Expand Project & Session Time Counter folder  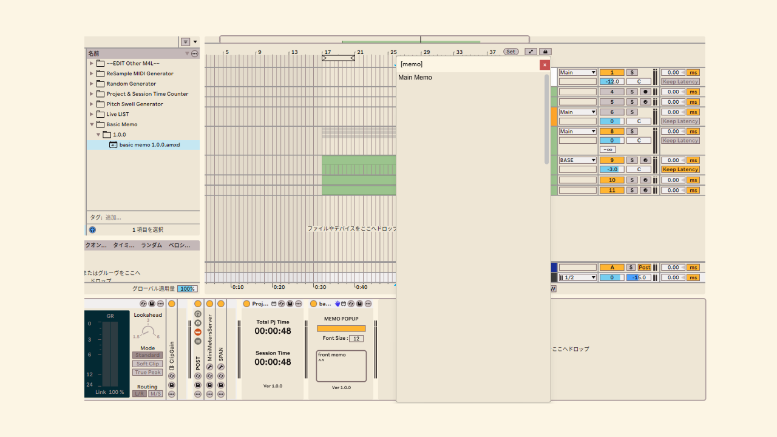92,94
